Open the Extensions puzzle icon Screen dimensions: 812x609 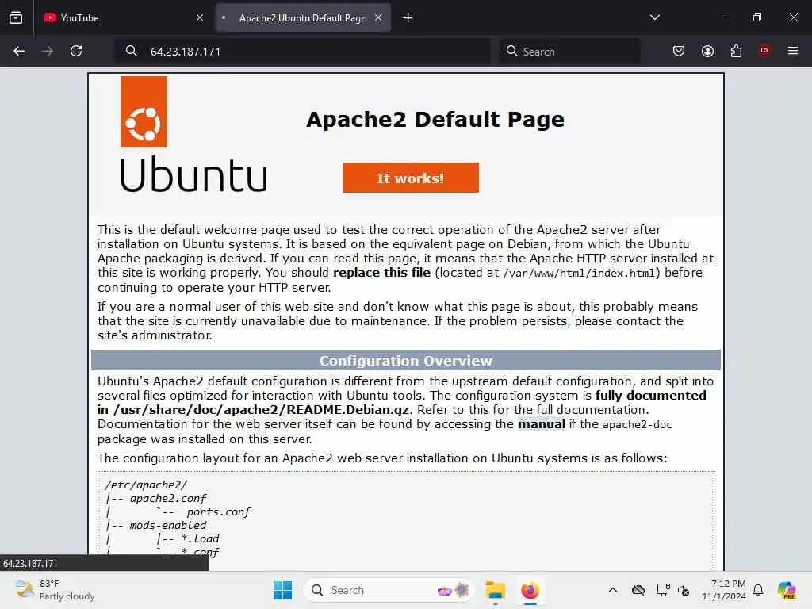point(736,51)
